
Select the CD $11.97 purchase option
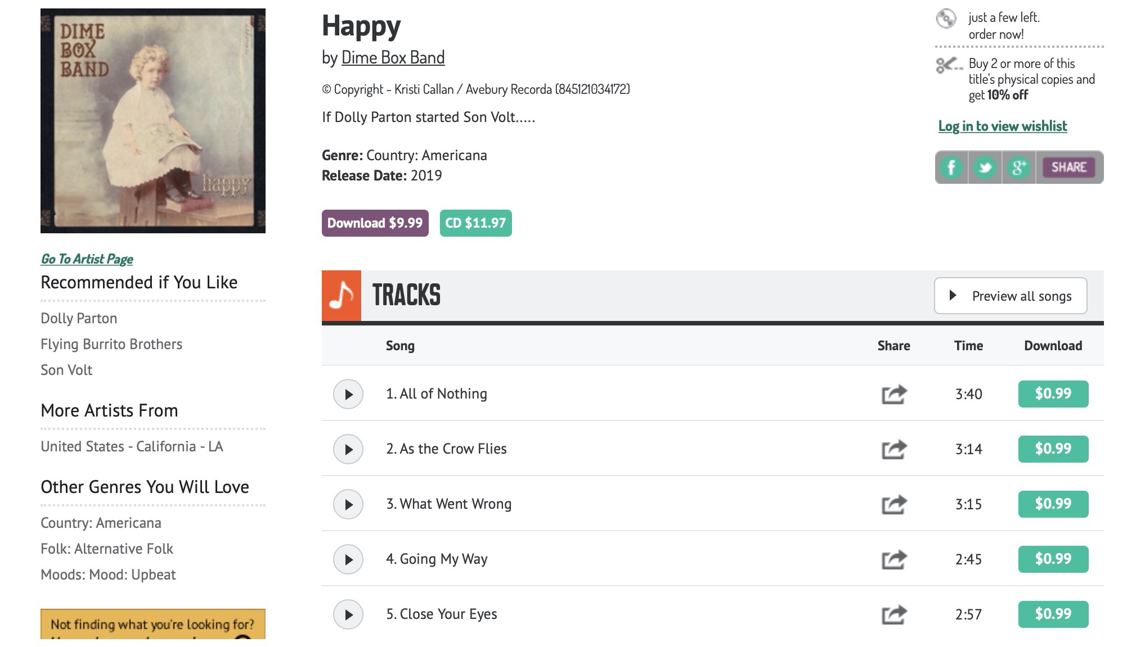click(475, 223)
